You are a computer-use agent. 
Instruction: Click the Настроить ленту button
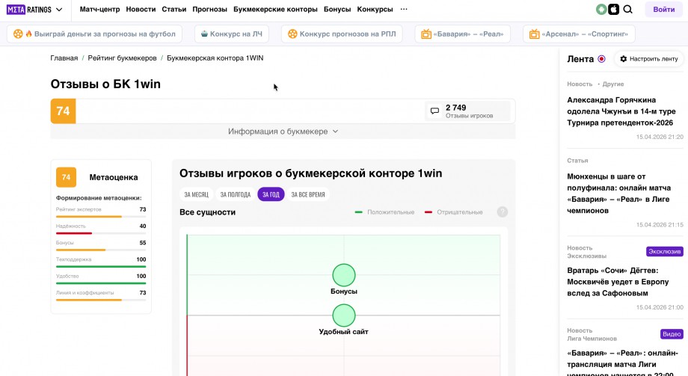pyautogui.click(x=648, y=59)
